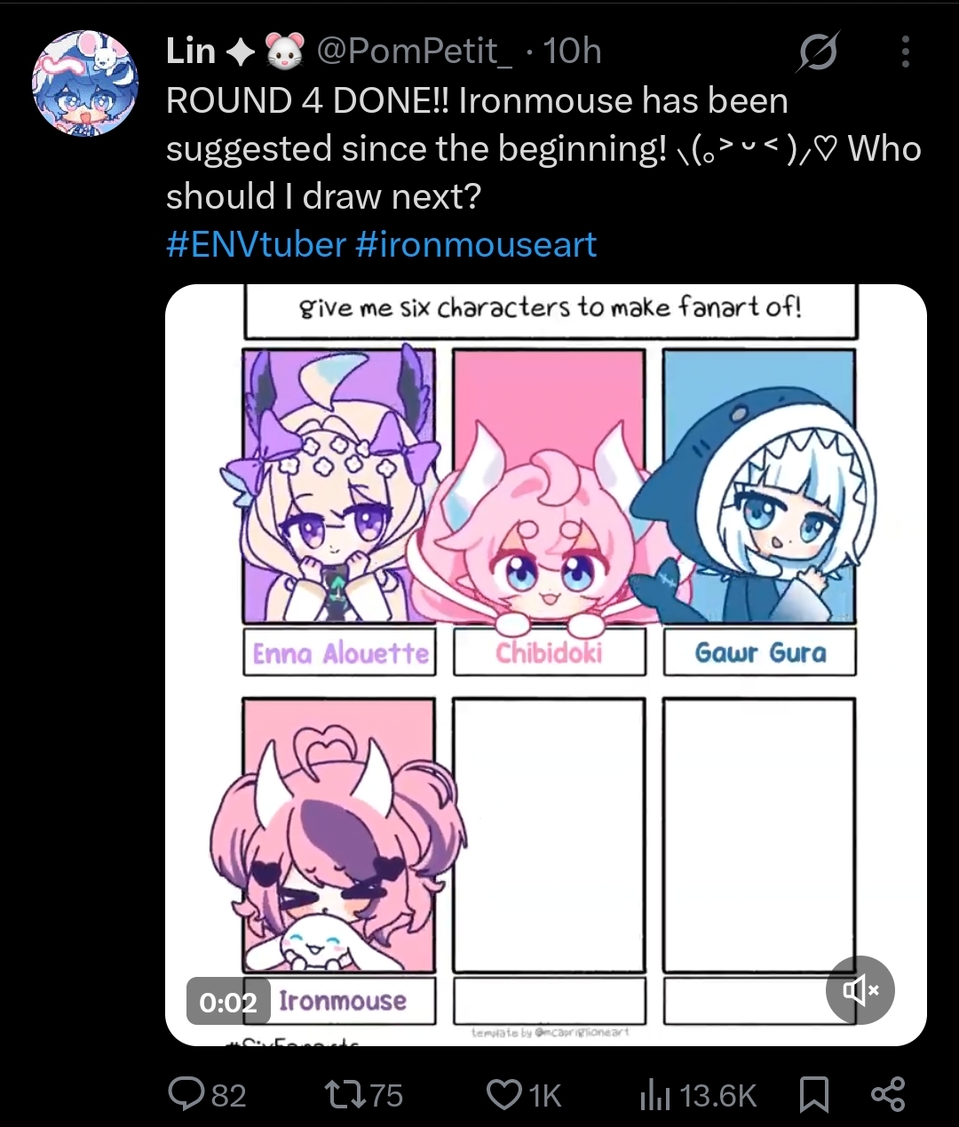Image resolution: width=959 pixels, height=1127 pixels.
Task: Unmute the video with speaker icon
Action: [x=860, y=989]
